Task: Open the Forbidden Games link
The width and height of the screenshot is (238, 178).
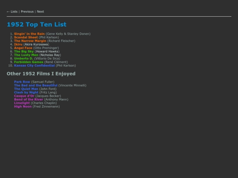Action: pos(29,62)
